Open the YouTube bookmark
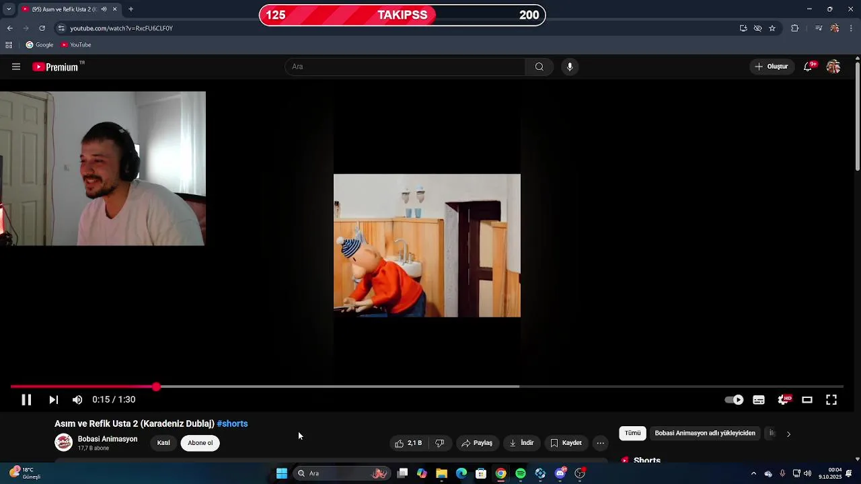Screen dimensions: 861x484 click(76, 45)
